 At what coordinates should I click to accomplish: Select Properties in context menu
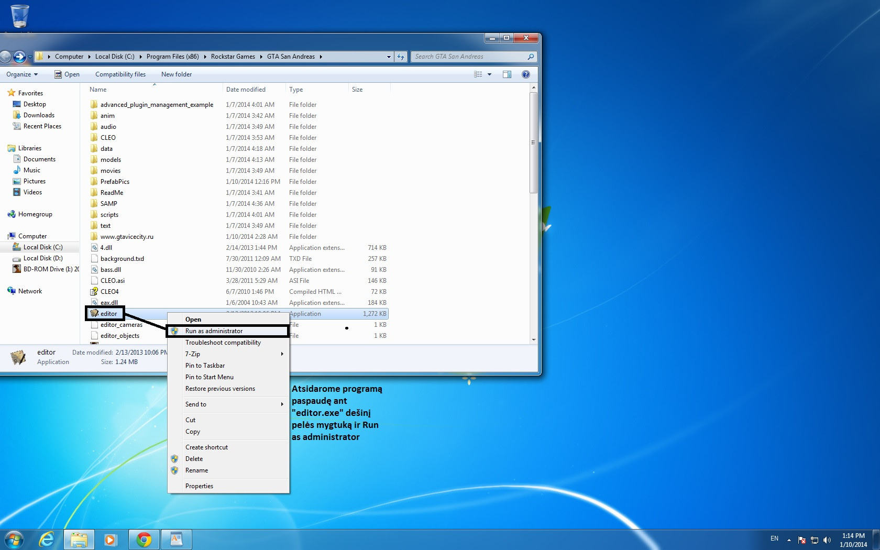tap(228, 486)
